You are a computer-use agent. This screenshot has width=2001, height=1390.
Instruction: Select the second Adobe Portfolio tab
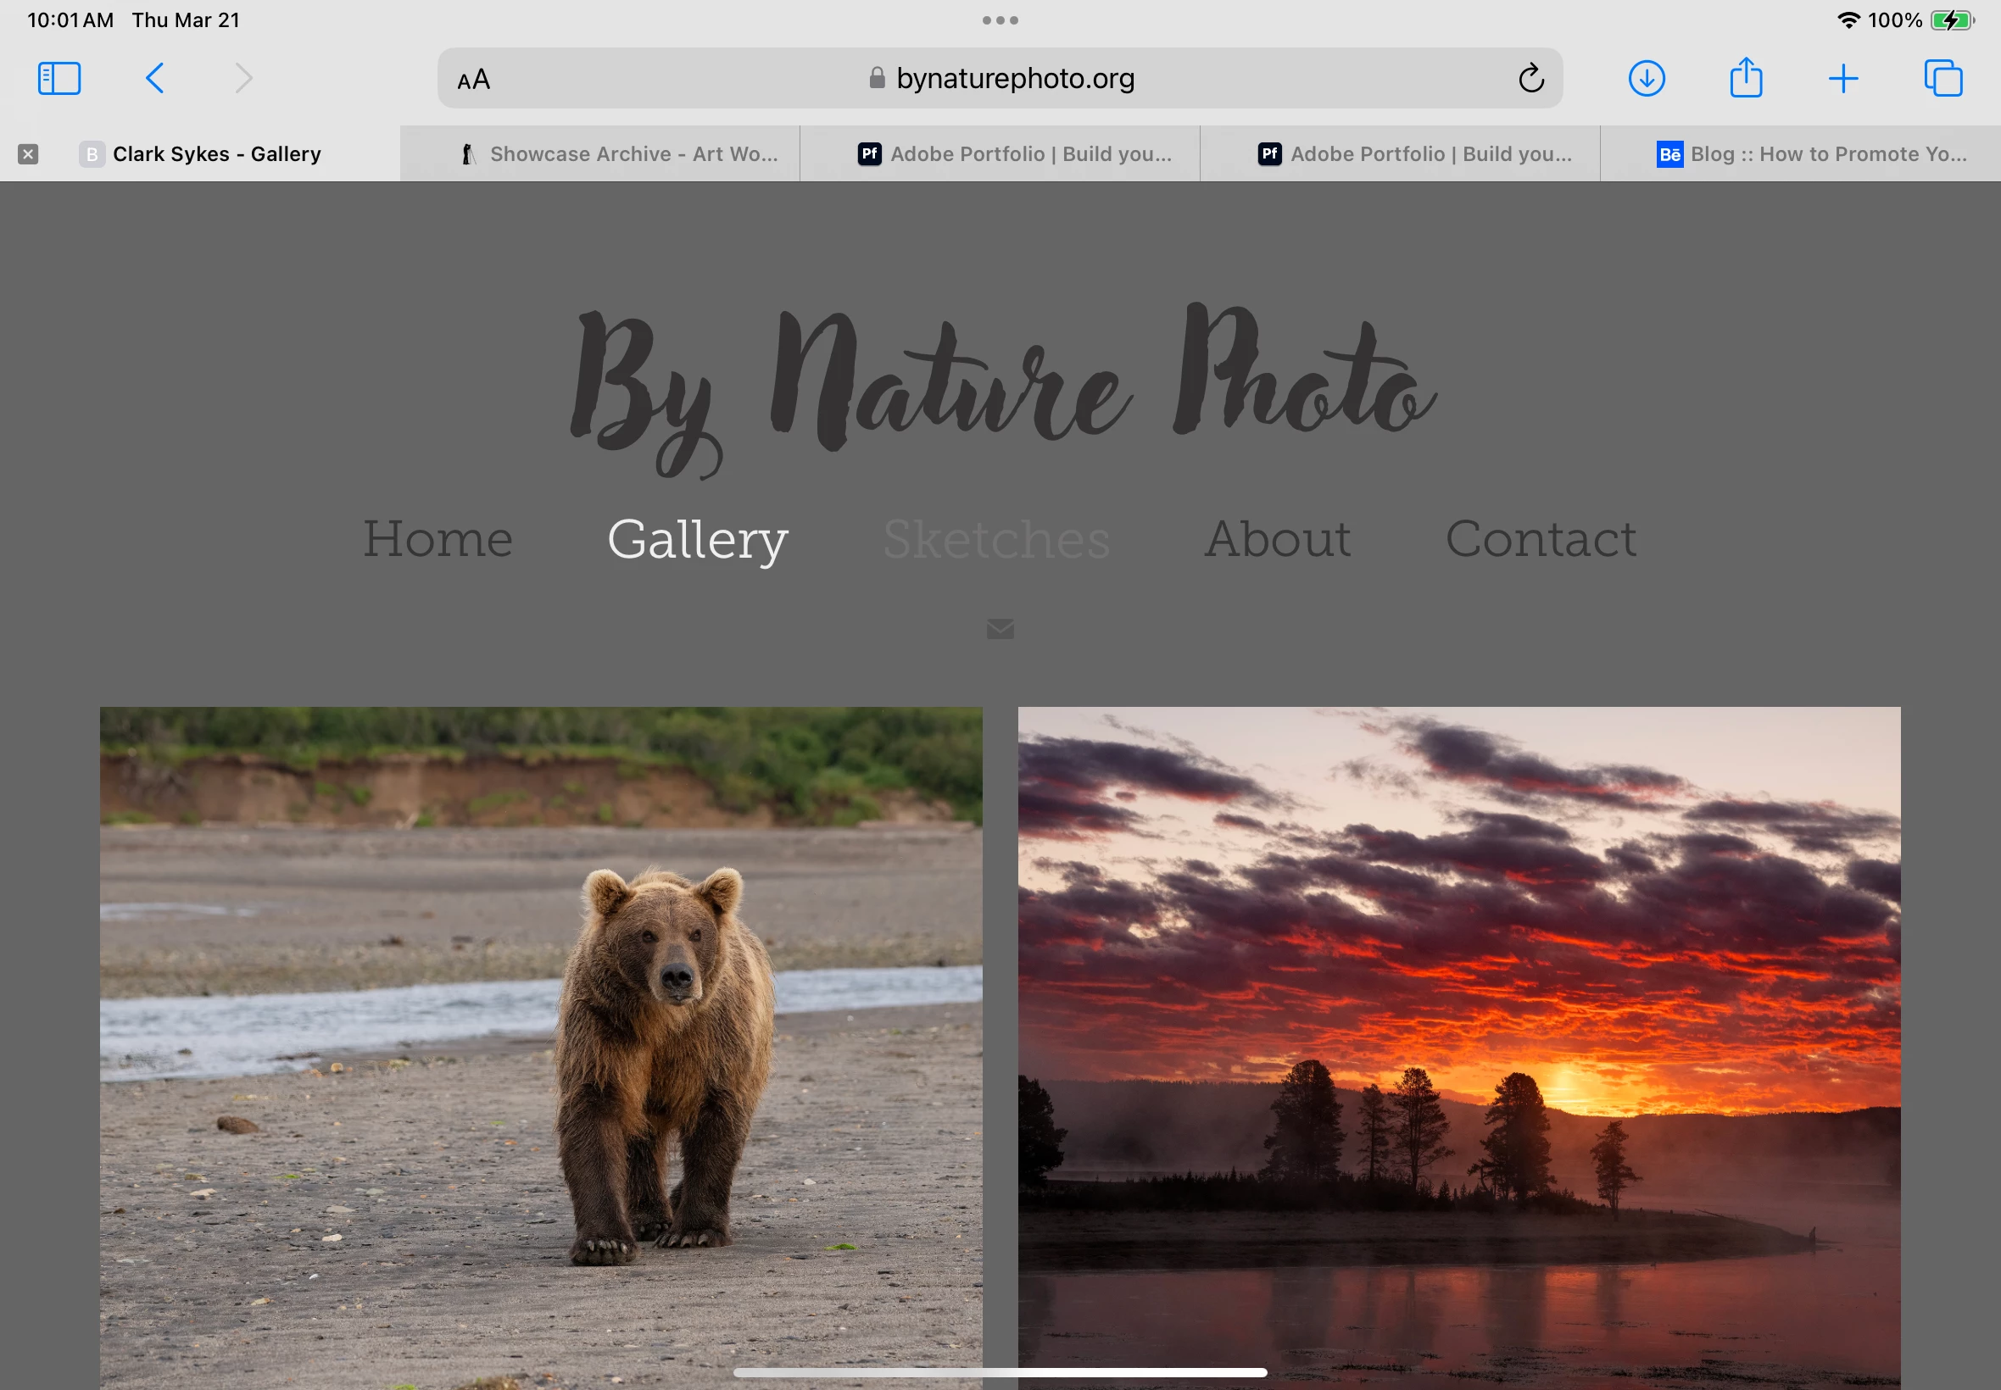1415,154
